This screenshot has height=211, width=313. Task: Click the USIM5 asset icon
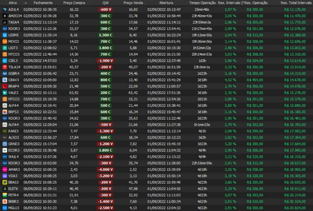click(5, 35)
